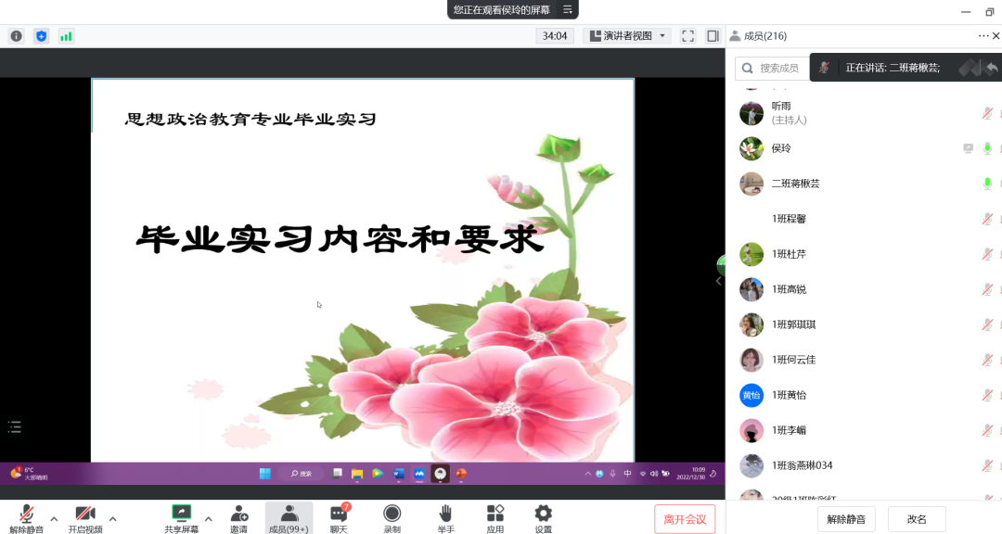Click the meeting info icon

click(x=16, y=36)
